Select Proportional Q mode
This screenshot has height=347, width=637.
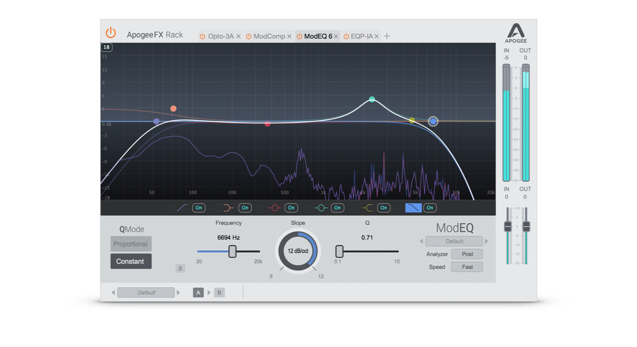pyautogui.click(x=131, y=244)
